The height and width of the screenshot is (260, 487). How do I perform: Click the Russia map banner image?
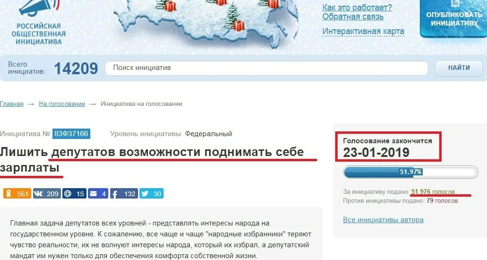[206, 22]
